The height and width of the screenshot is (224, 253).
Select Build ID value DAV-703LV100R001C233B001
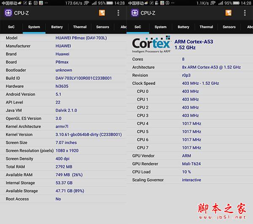pos(83,78)
